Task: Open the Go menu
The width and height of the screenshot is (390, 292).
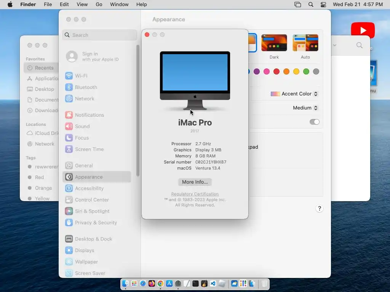Action: point(99,5)
